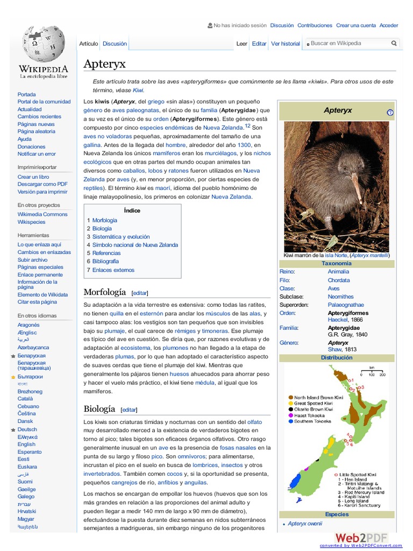Click the 'especies endémicas' link

[167, 128]
